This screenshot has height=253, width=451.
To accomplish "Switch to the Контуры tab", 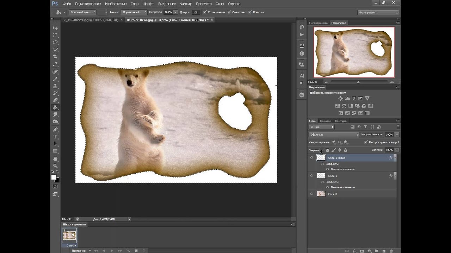I will point(341,121).
